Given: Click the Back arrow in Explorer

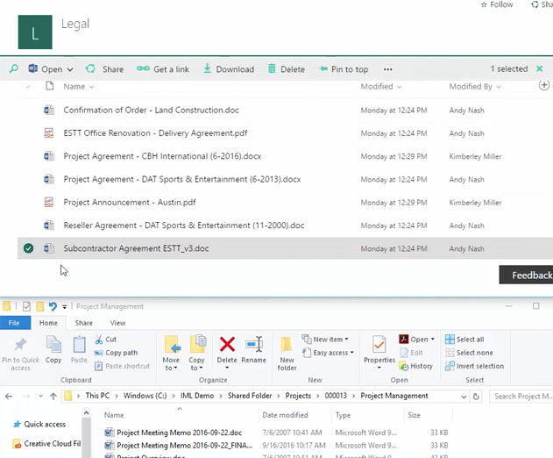Looking at the screenshot, I should pos(9,397).
